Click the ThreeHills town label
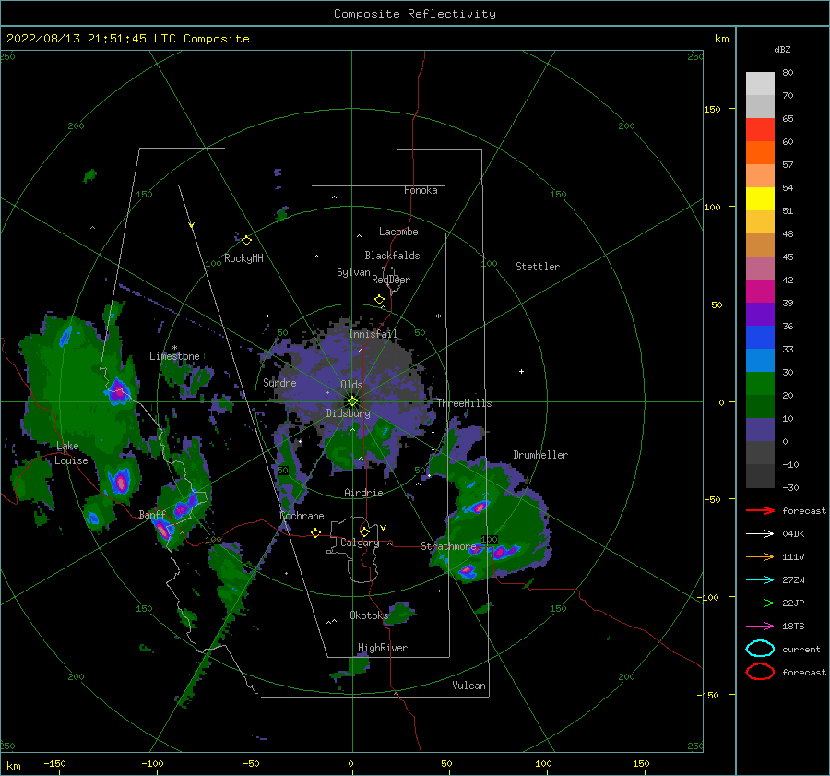The width and height of the screenshot is (830, 776). point(464,403)
